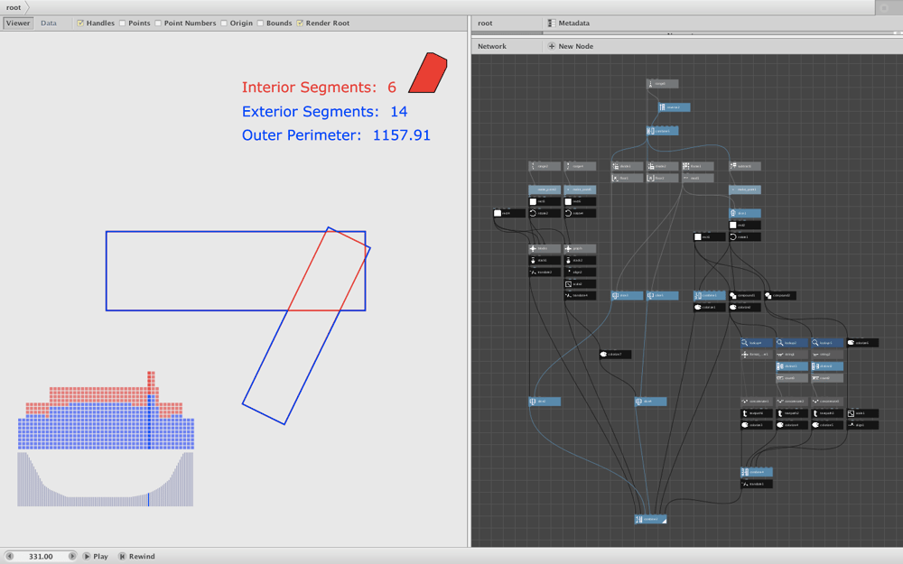Screen dimensions: 903x564
Task: Select the rotate4 node
Action: pyautogui.click(x=580, y=213)
